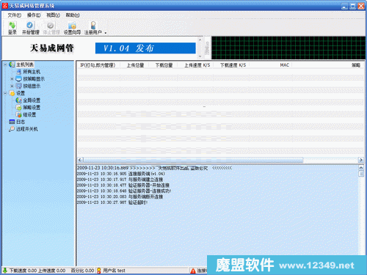
Task: Click the MAC column header
Action: [284, 65]
